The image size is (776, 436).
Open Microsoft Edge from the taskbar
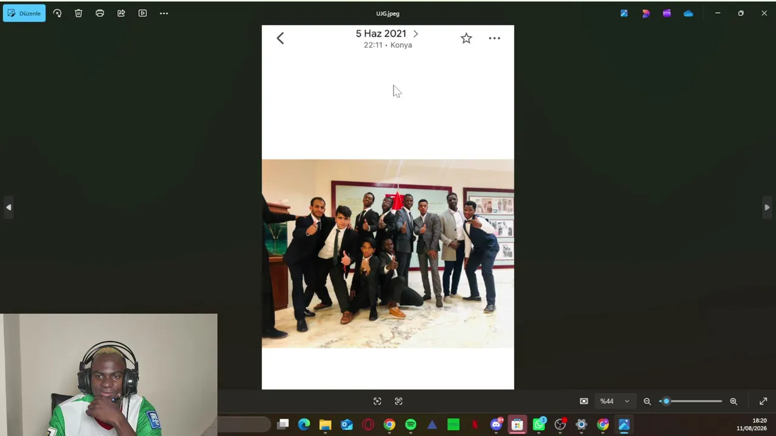(x=304, y=424)
